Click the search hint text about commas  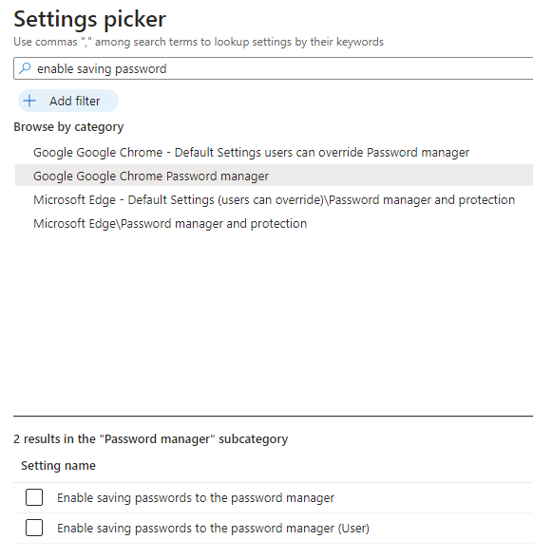point(199,42)
